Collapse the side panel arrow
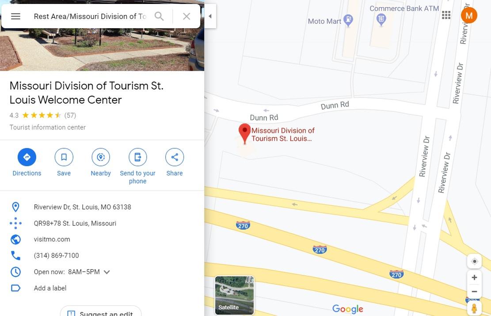Image resolution: width=491 pixels, height=316 pixels. [x=210, y=16]
